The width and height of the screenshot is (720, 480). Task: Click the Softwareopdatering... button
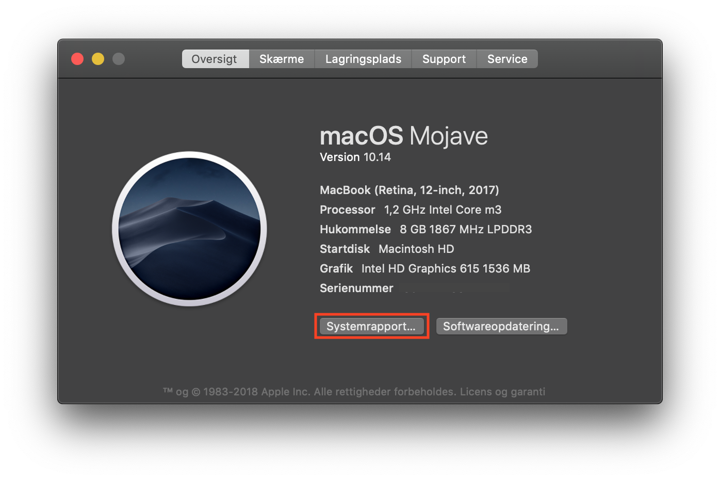[x=501, y=326]
